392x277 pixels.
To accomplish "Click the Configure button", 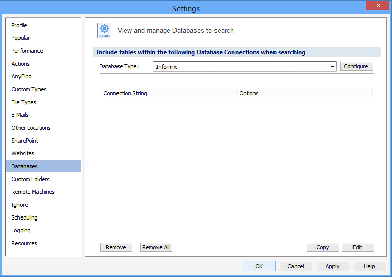I will click(x=356, y=66).
